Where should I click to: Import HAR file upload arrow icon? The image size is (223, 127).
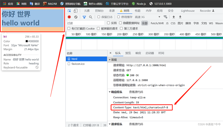[x=174, y=17]
